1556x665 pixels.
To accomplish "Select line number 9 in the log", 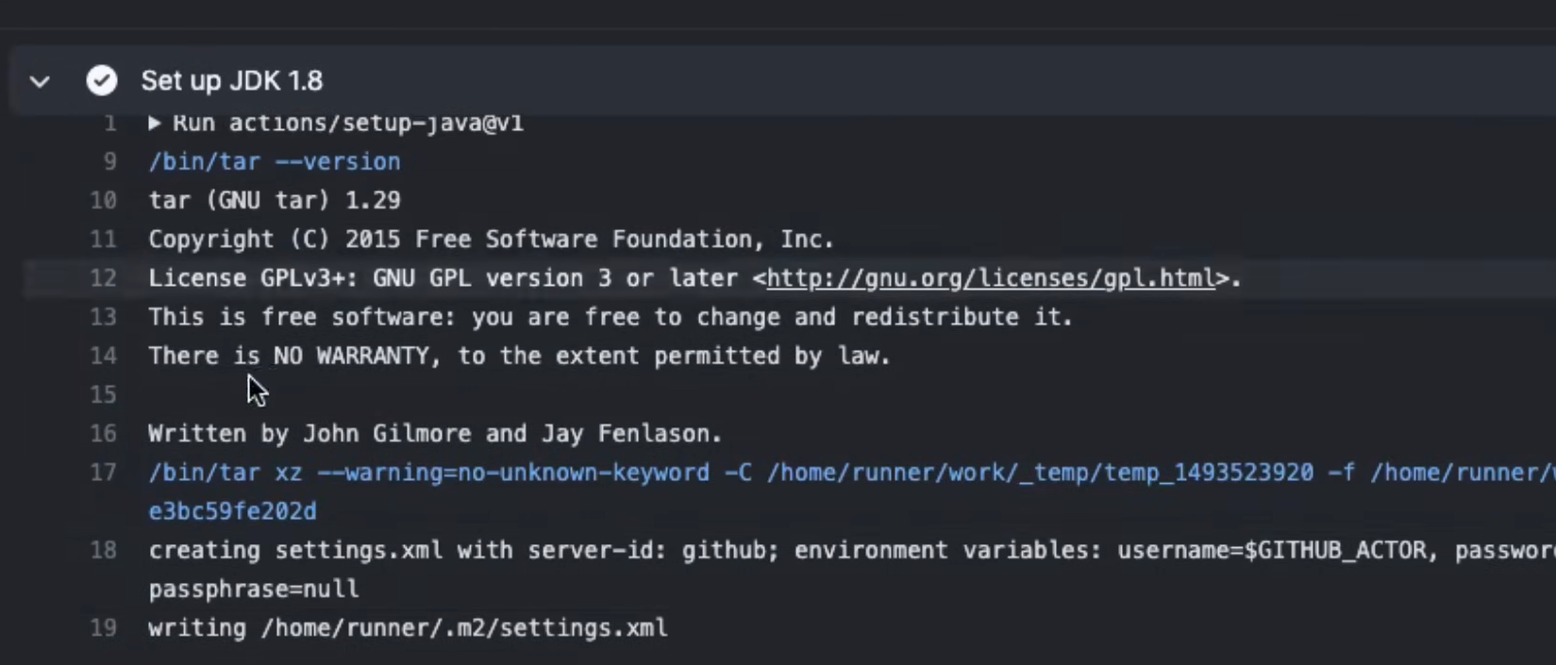I will 109,161.
